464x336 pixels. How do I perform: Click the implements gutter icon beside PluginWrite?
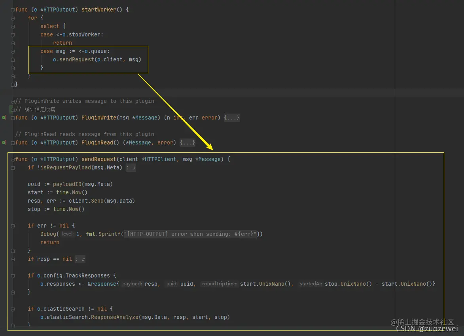coord(4,118)
